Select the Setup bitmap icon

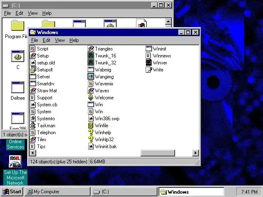(x=33, y=56)
